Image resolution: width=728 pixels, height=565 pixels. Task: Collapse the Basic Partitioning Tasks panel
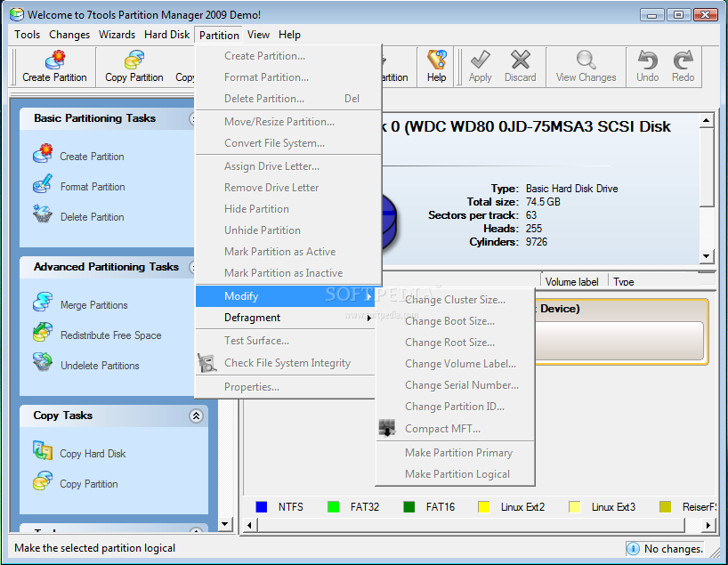(x=192, y=119)
